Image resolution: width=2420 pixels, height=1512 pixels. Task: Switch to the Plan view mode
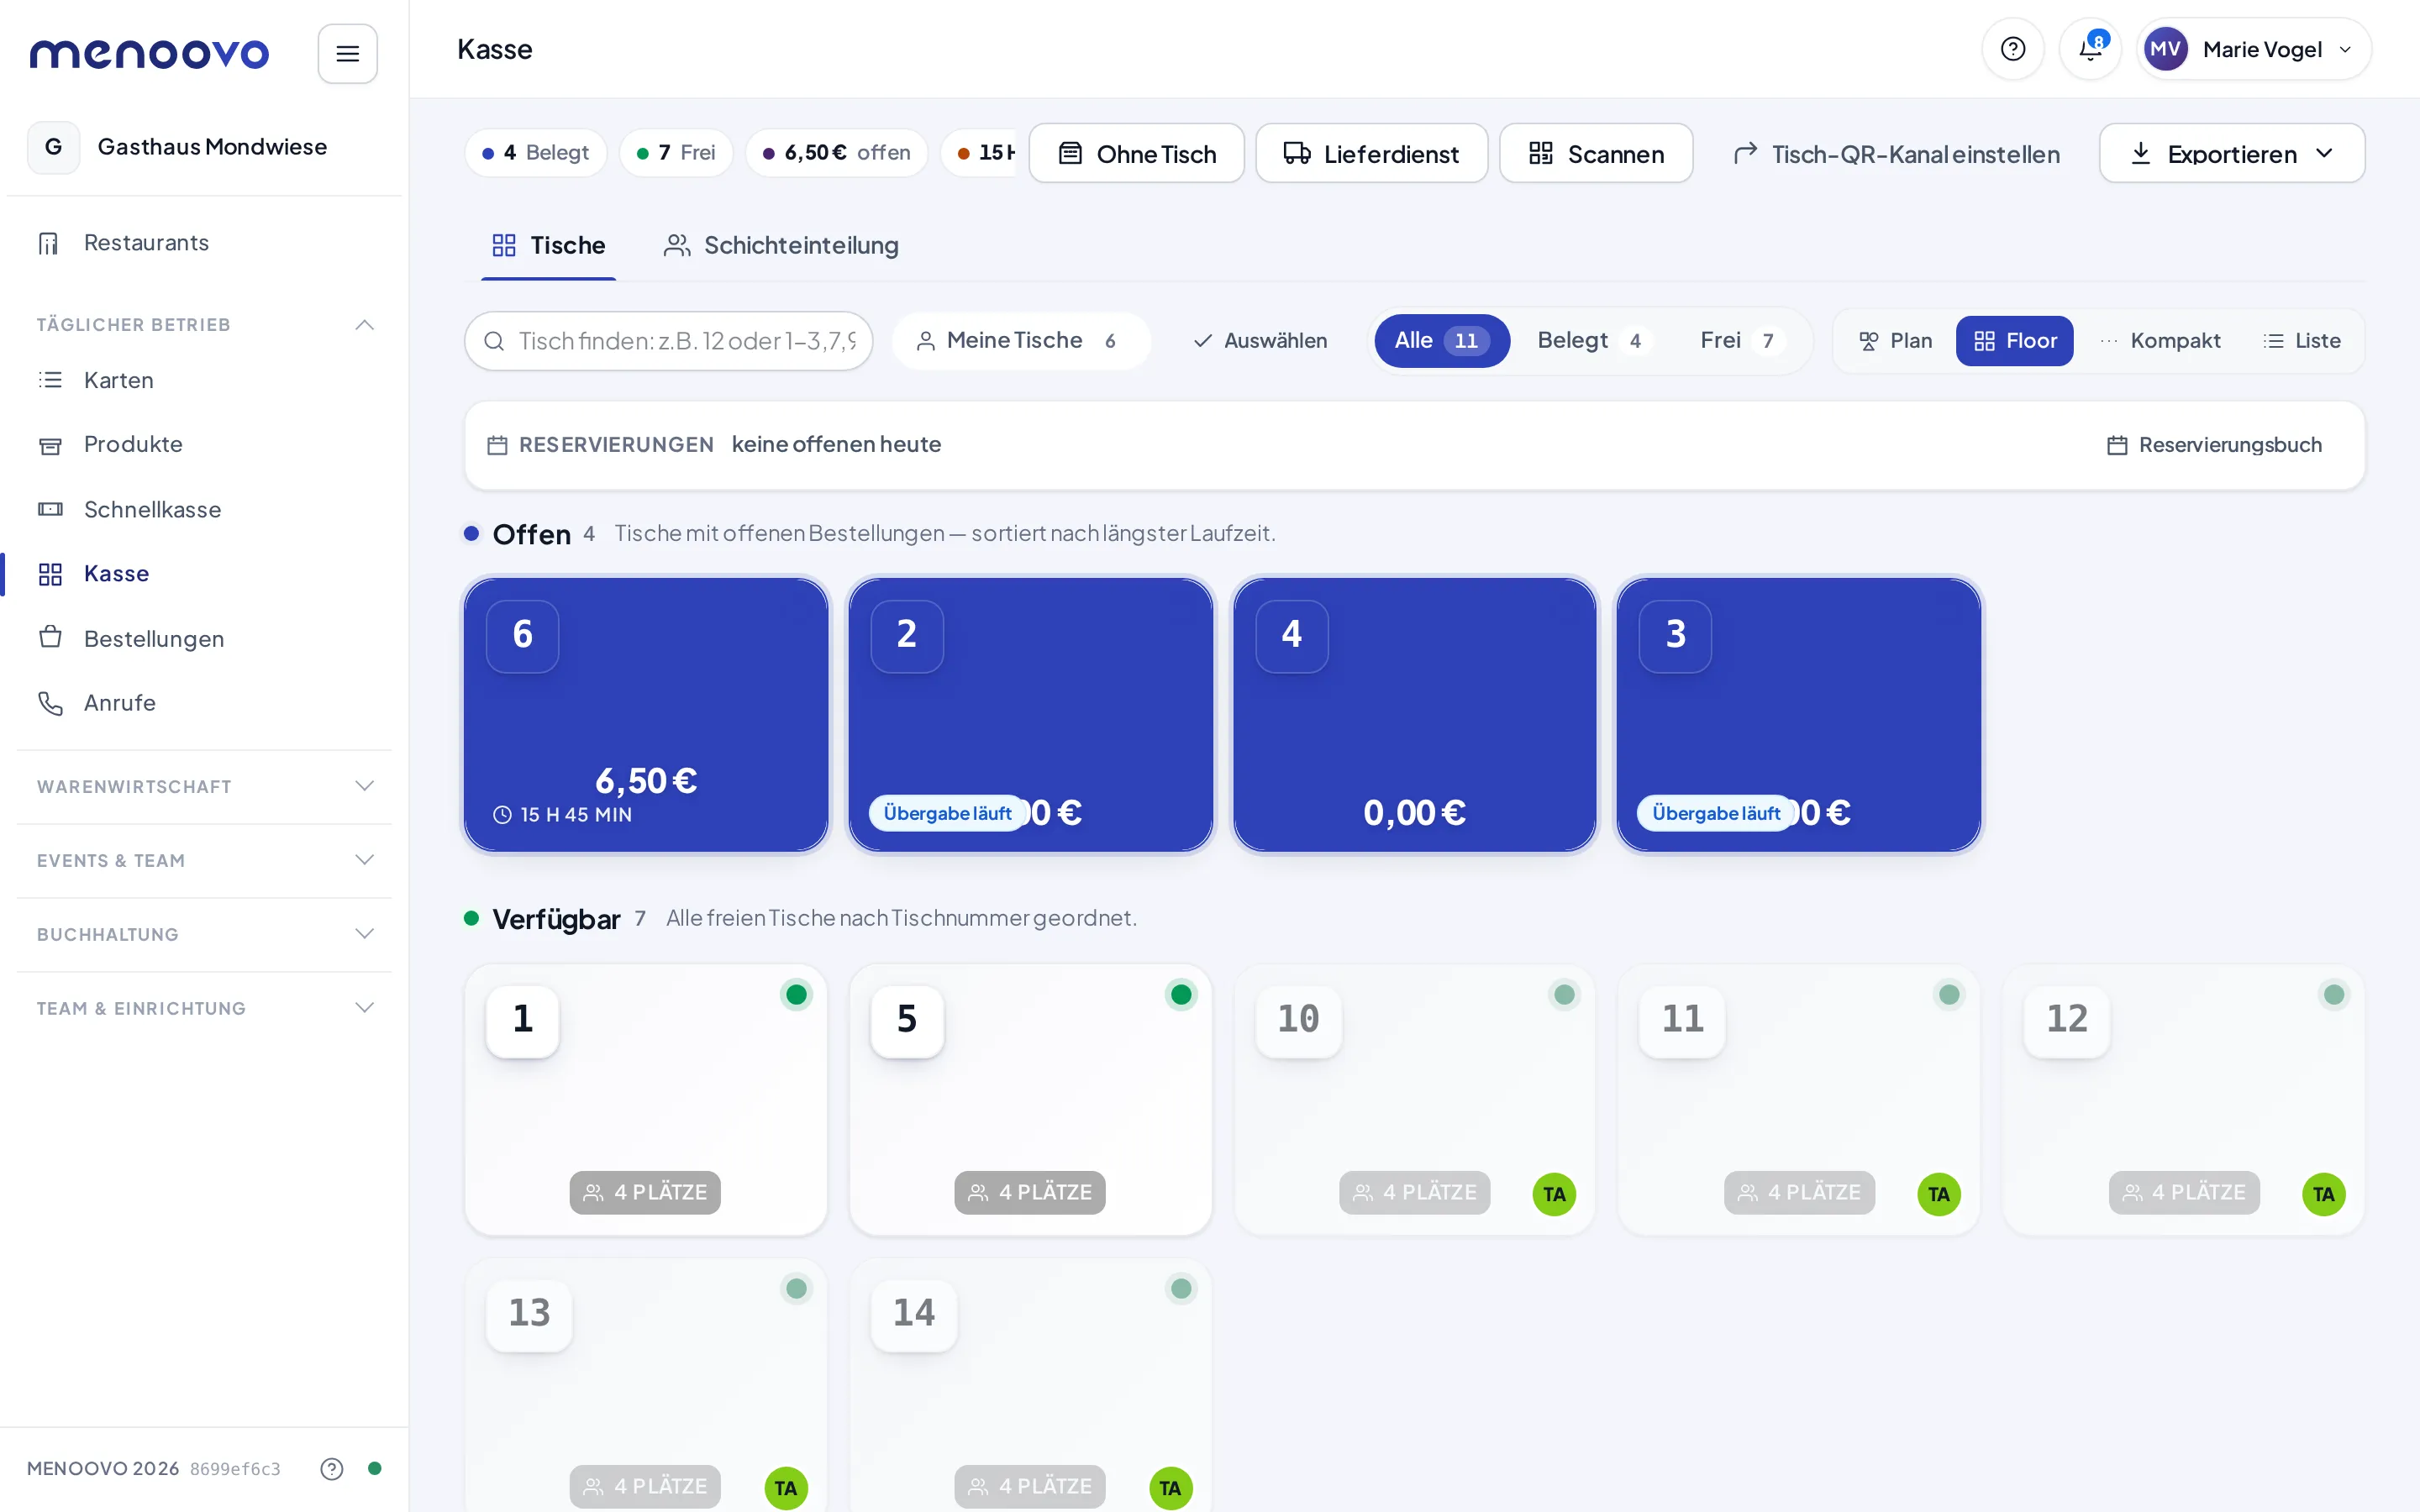[x=1896, y=341]
